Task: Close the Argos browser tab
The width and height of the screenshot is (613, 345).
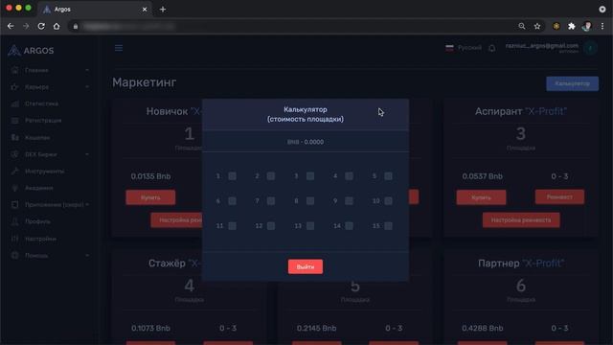Action: point(145,9)
